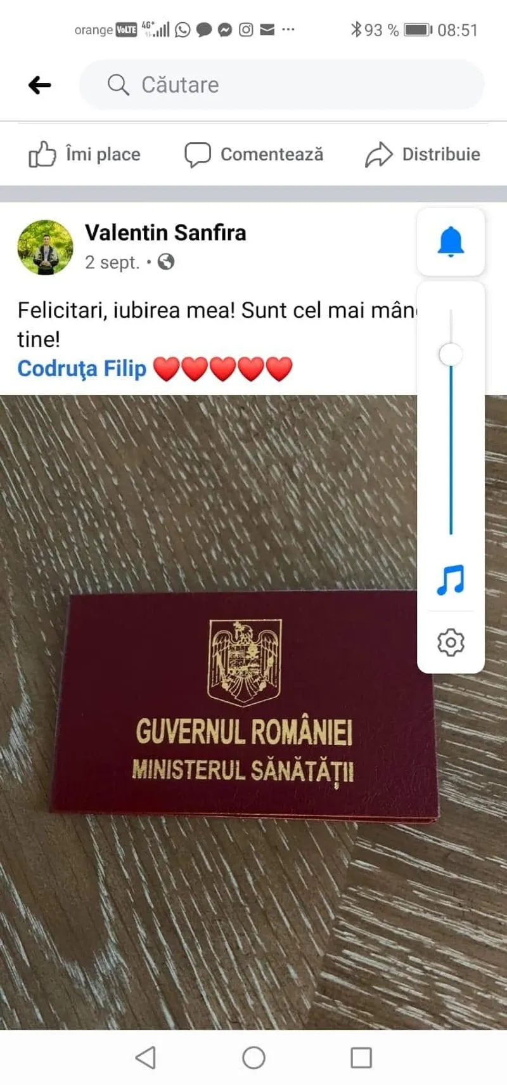Tap the globe public audience icon
Screen dimensions: 507x1085
pyautogui.click(x=166, y=262)
